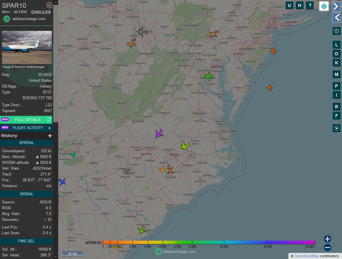Zoom in the map with plus
Image resolution: width=342 pixels, height=259 pixels.
point(327,239)
